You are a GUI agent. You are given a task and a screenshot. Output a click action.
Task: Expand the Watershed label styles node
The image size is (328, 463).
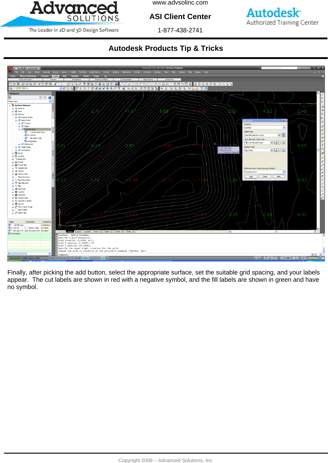[x=19, y=144]
